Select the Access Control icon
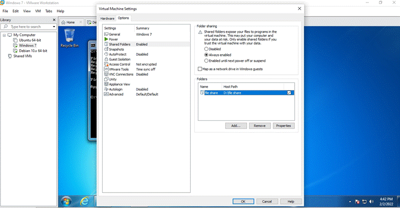Image resolution: width=400 pixels, height=208 pixels. [x=106, y=64]
